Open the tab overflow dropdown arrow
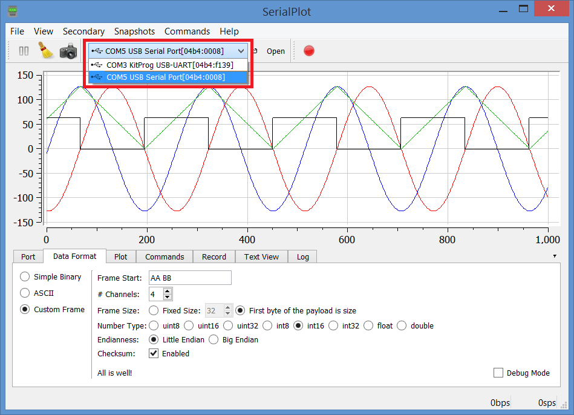The height and width of the screenshot is (415, 574). pos(555,257)
